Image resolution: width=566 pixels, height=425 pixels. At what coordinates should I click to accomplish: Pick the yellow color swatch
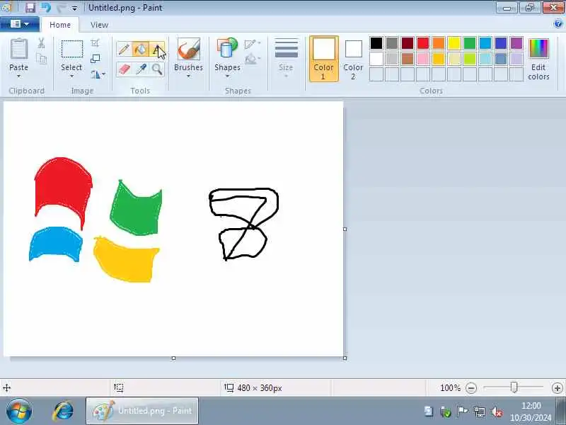pyautogui.click(x=454, y=43)
